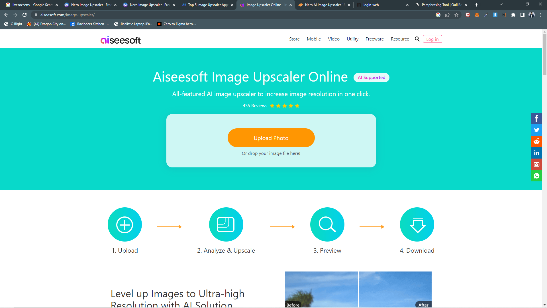Screen dimensions: 547x308
Task: Expand the tab search chevron
Action: pyautogui.click(x=501, y=4)
